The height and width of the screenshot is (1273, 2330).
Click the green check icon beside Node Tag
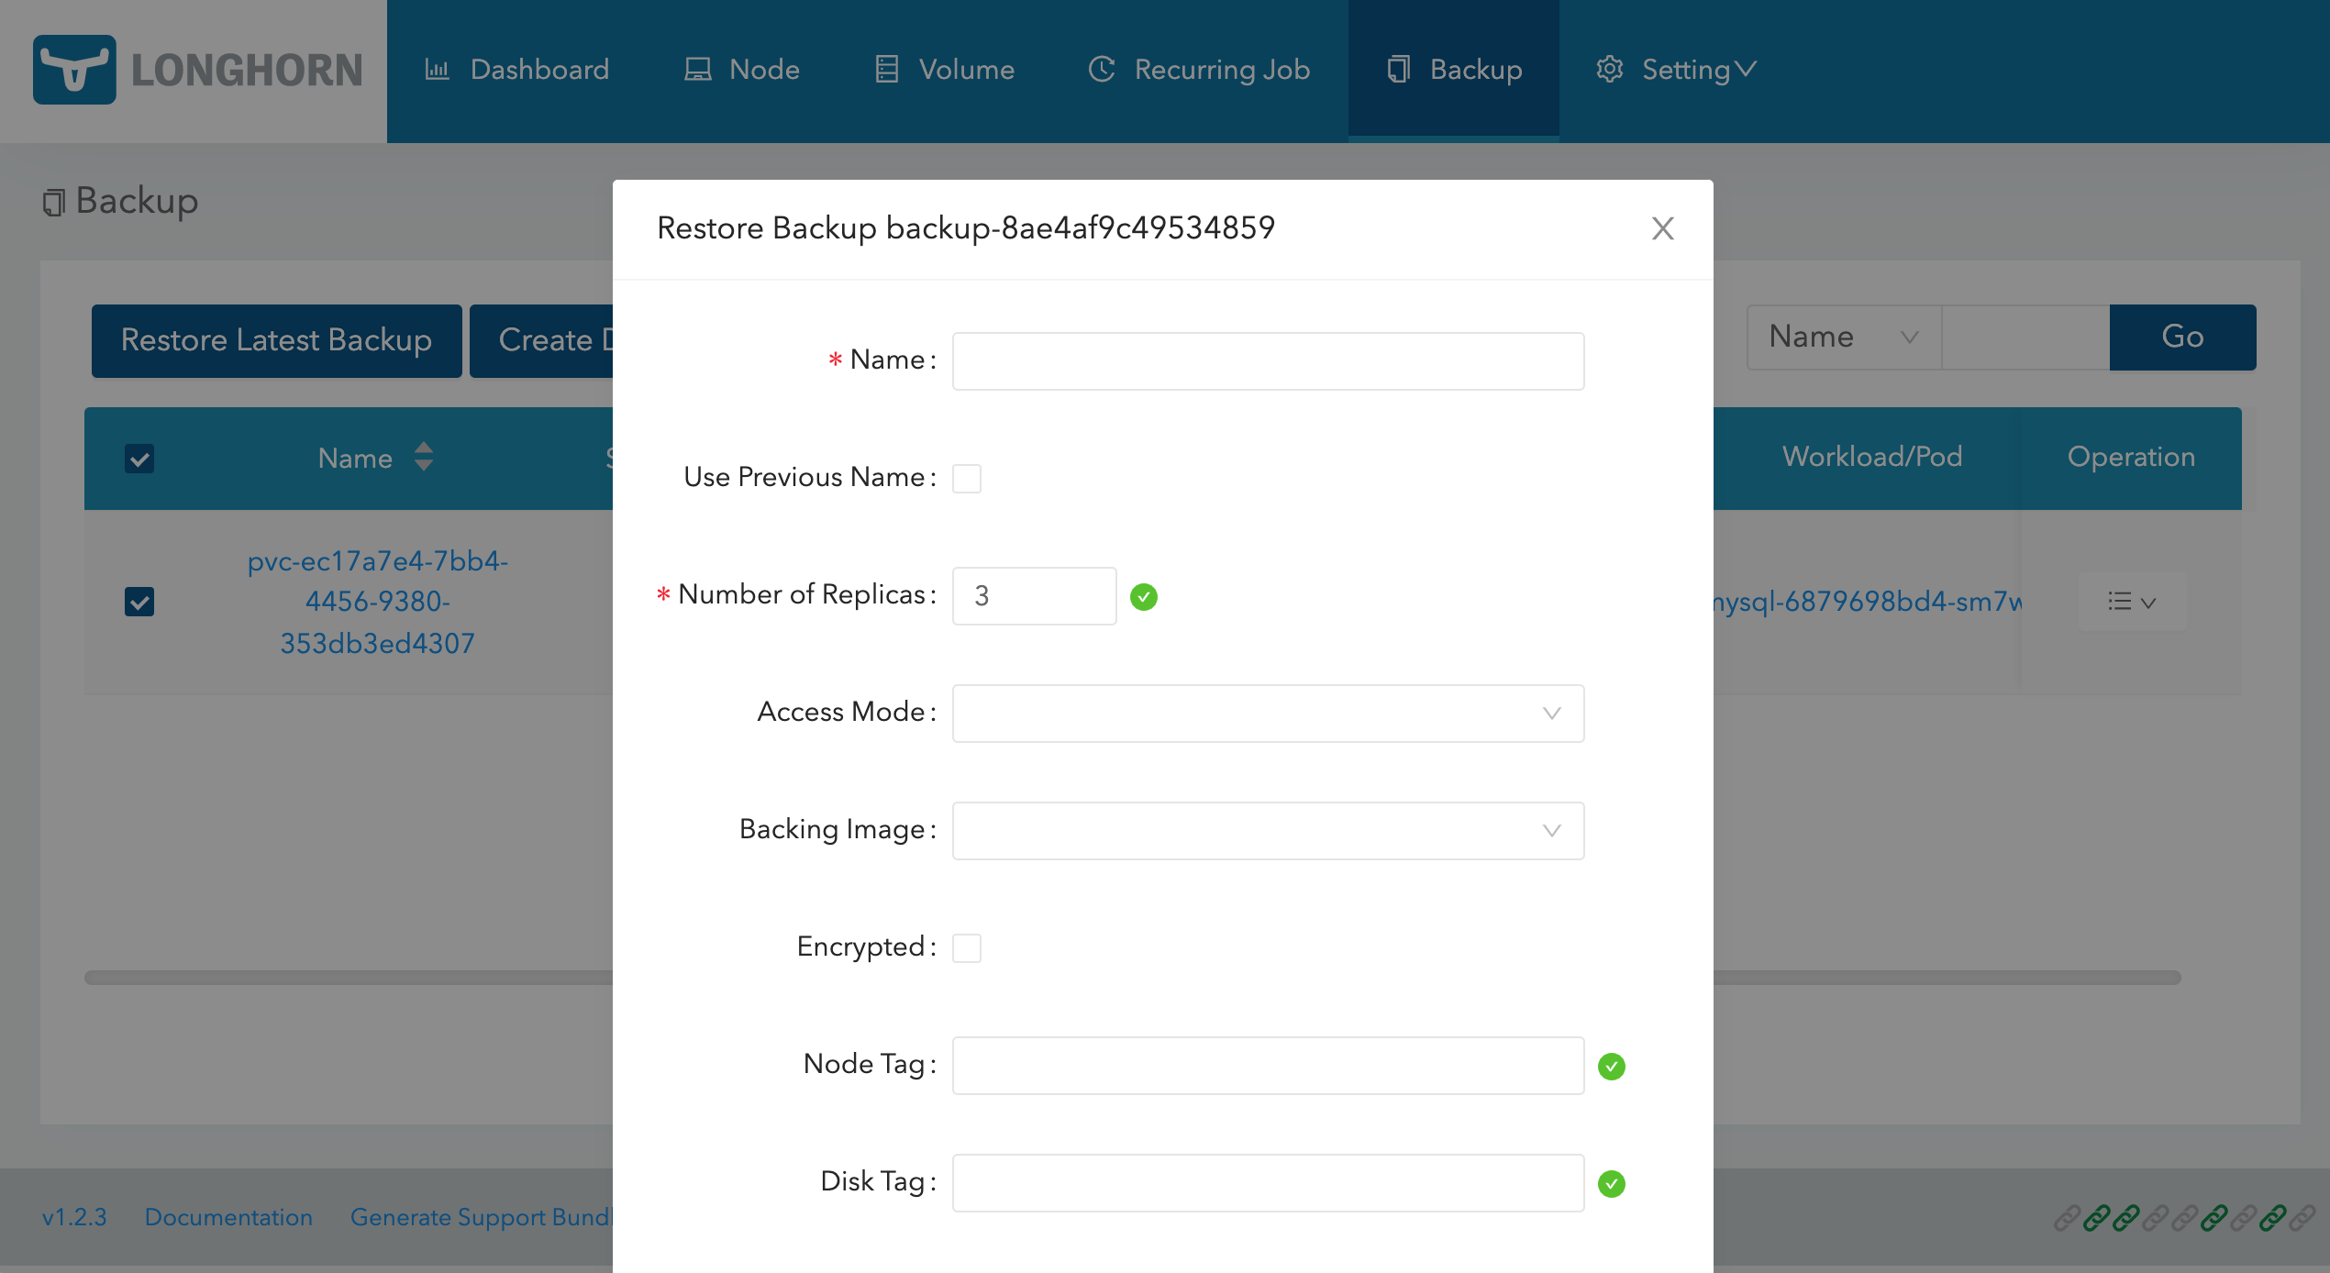click(1611, 1067)
